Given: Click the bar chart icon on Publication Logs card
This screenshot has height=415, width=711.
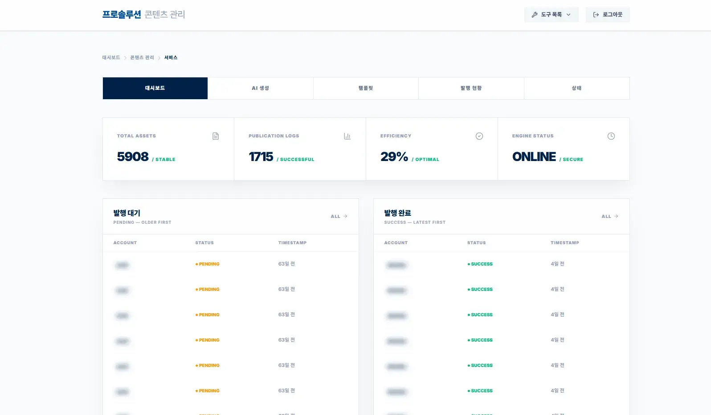Looking at the screenshot, I should [x=347, y=136].
